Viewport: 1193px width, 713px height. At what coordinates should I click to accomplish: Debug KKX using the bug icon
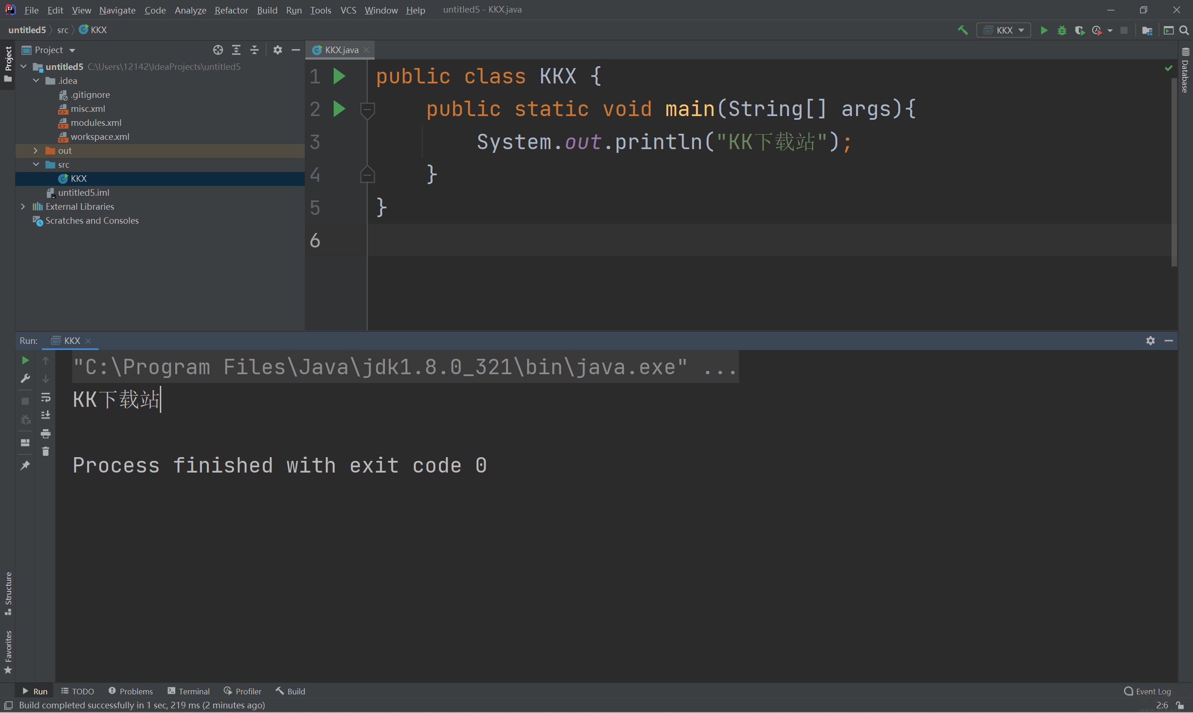tap(1062, 30)
